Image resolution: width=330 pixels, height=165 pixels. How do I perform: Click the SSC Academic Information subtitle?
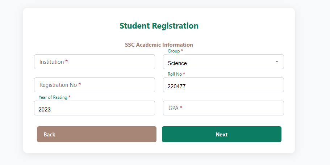(x=159, y=45)
